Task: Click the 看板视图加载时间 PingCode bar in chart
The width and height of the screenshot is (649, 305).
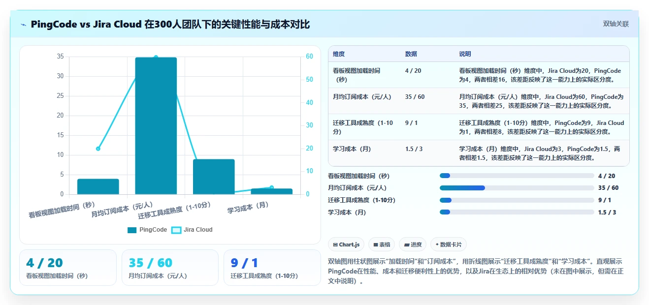Action: 98,186
